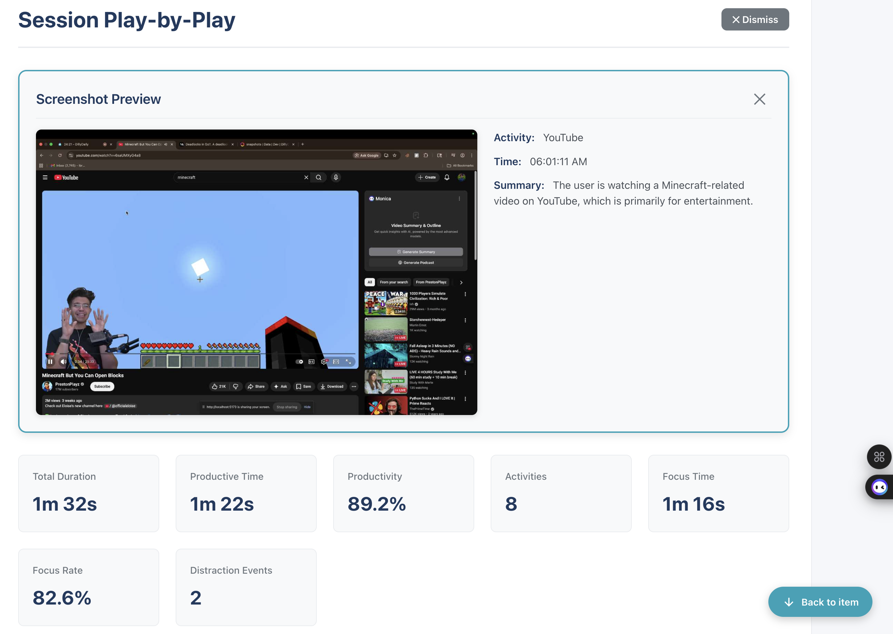Open the player settings gear icon
The width and height of the screenshot is (893, 634).
(324, 362)
